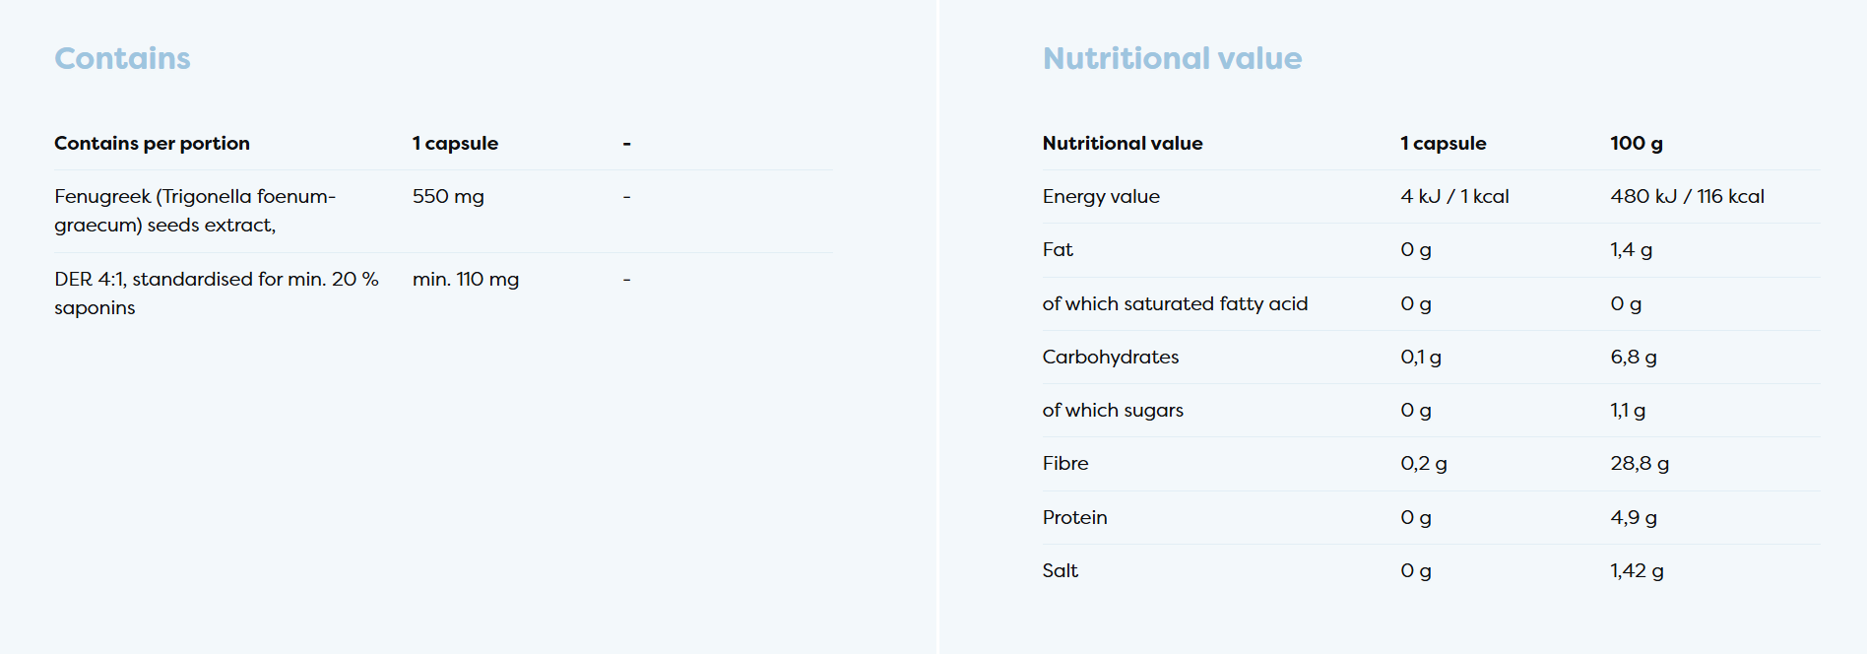Click the Protein row label

(x=1074, y=518)
